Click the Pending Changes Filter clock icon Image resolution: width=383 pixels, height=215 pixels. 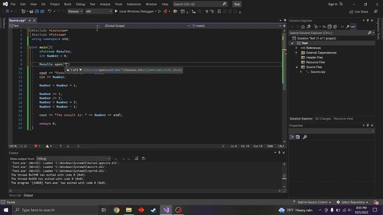coord(316,27)
